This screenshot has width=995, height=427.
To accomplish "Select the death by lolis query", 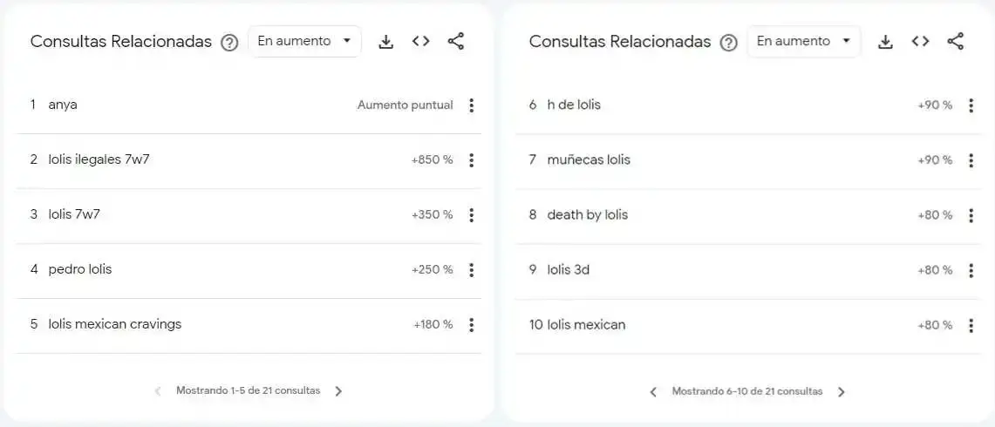I will 588,215.
